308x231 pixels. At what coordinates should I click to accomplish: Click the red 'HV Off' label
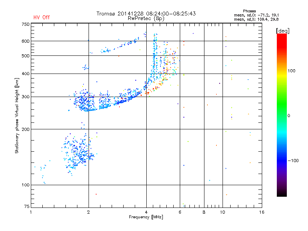pyautogui.click(x=42, y=17)
